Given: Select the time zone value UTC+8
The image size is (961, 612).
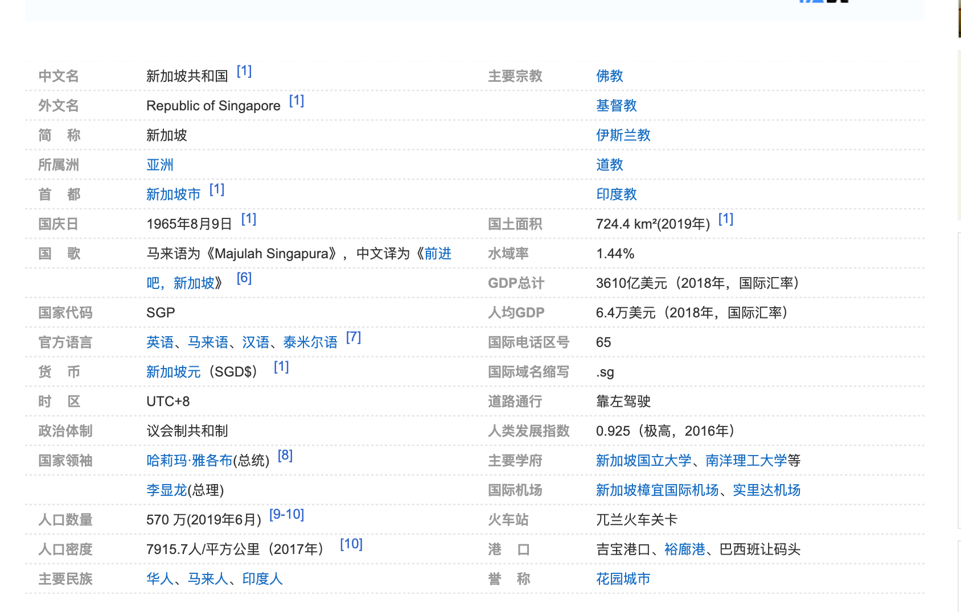Looking at the screenshot, I should (168, 402).
